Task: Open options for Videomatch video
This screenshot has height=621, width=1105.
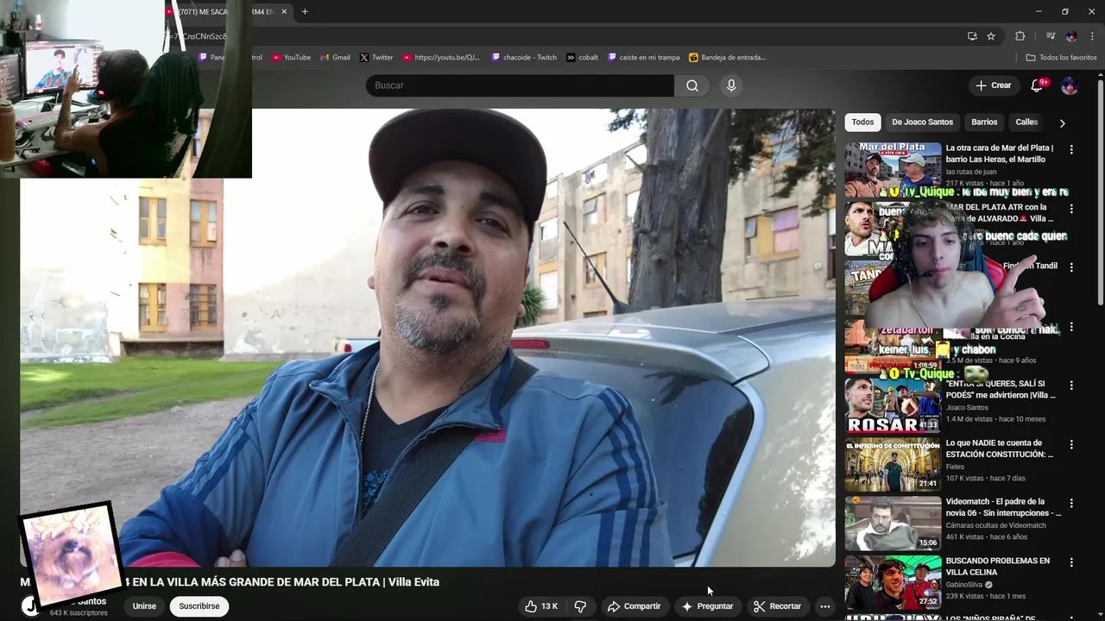Action: click(x=1071, y=503)
